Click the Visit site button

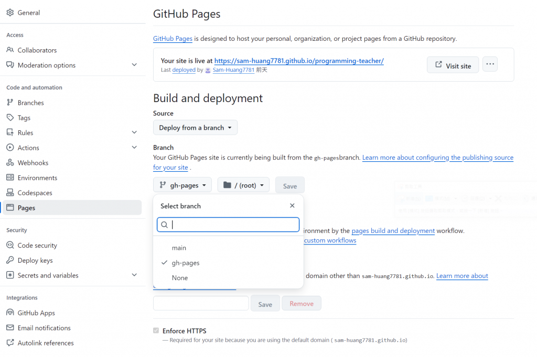453,65
